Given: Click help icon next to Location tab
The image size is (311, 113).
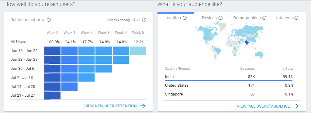Looking at the screenshot, I should point(185,18).
